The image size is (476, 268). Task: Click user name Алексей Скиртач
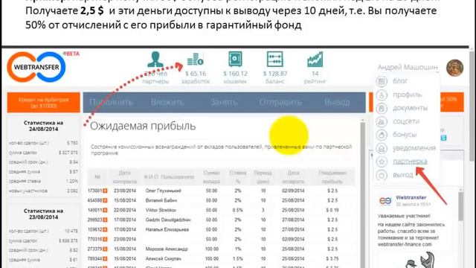(164, 259)
